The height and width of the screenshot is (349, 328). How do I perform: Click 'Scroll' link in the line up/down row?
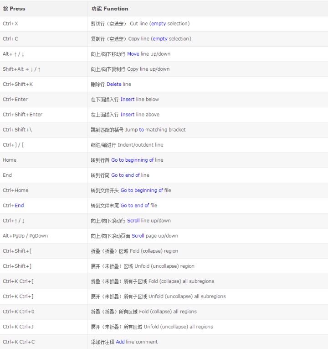tap(133, 221)
